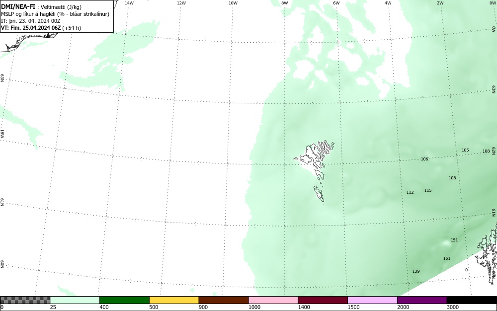Click the purple 2000–3000 legend swatch

[x=422, y=300]
